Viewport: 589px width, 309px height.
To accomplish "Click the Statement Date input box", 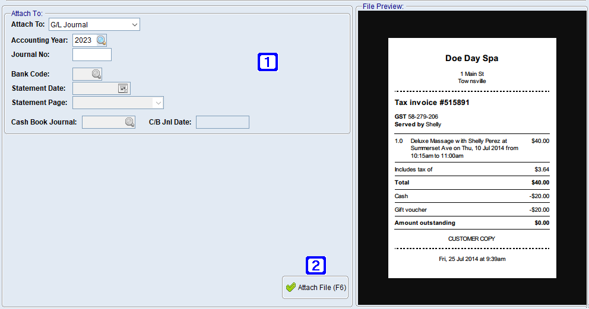I will point(94,88).
